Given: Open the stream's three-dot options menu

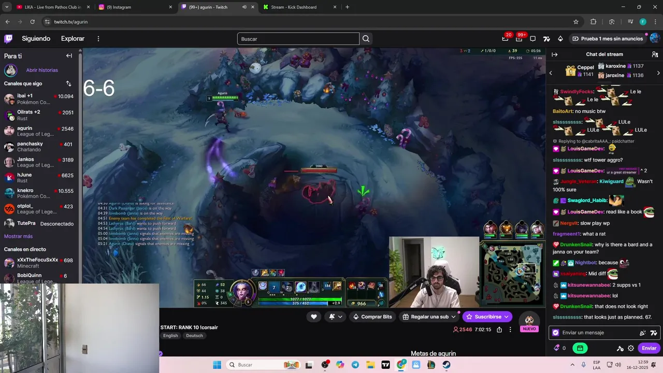Looking at the screenshot, I should (x=510, y=329).
